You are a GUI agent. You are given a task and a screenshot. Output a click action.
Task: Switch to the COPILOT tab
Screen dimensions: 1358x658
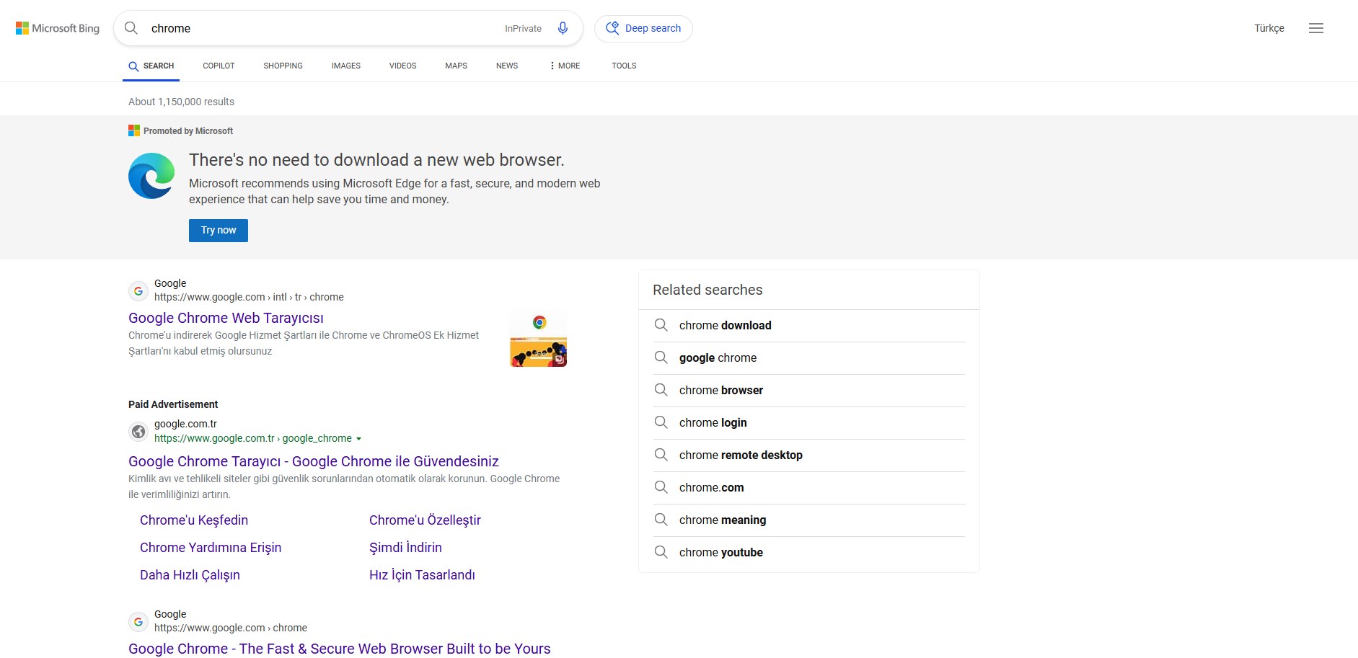219,66
